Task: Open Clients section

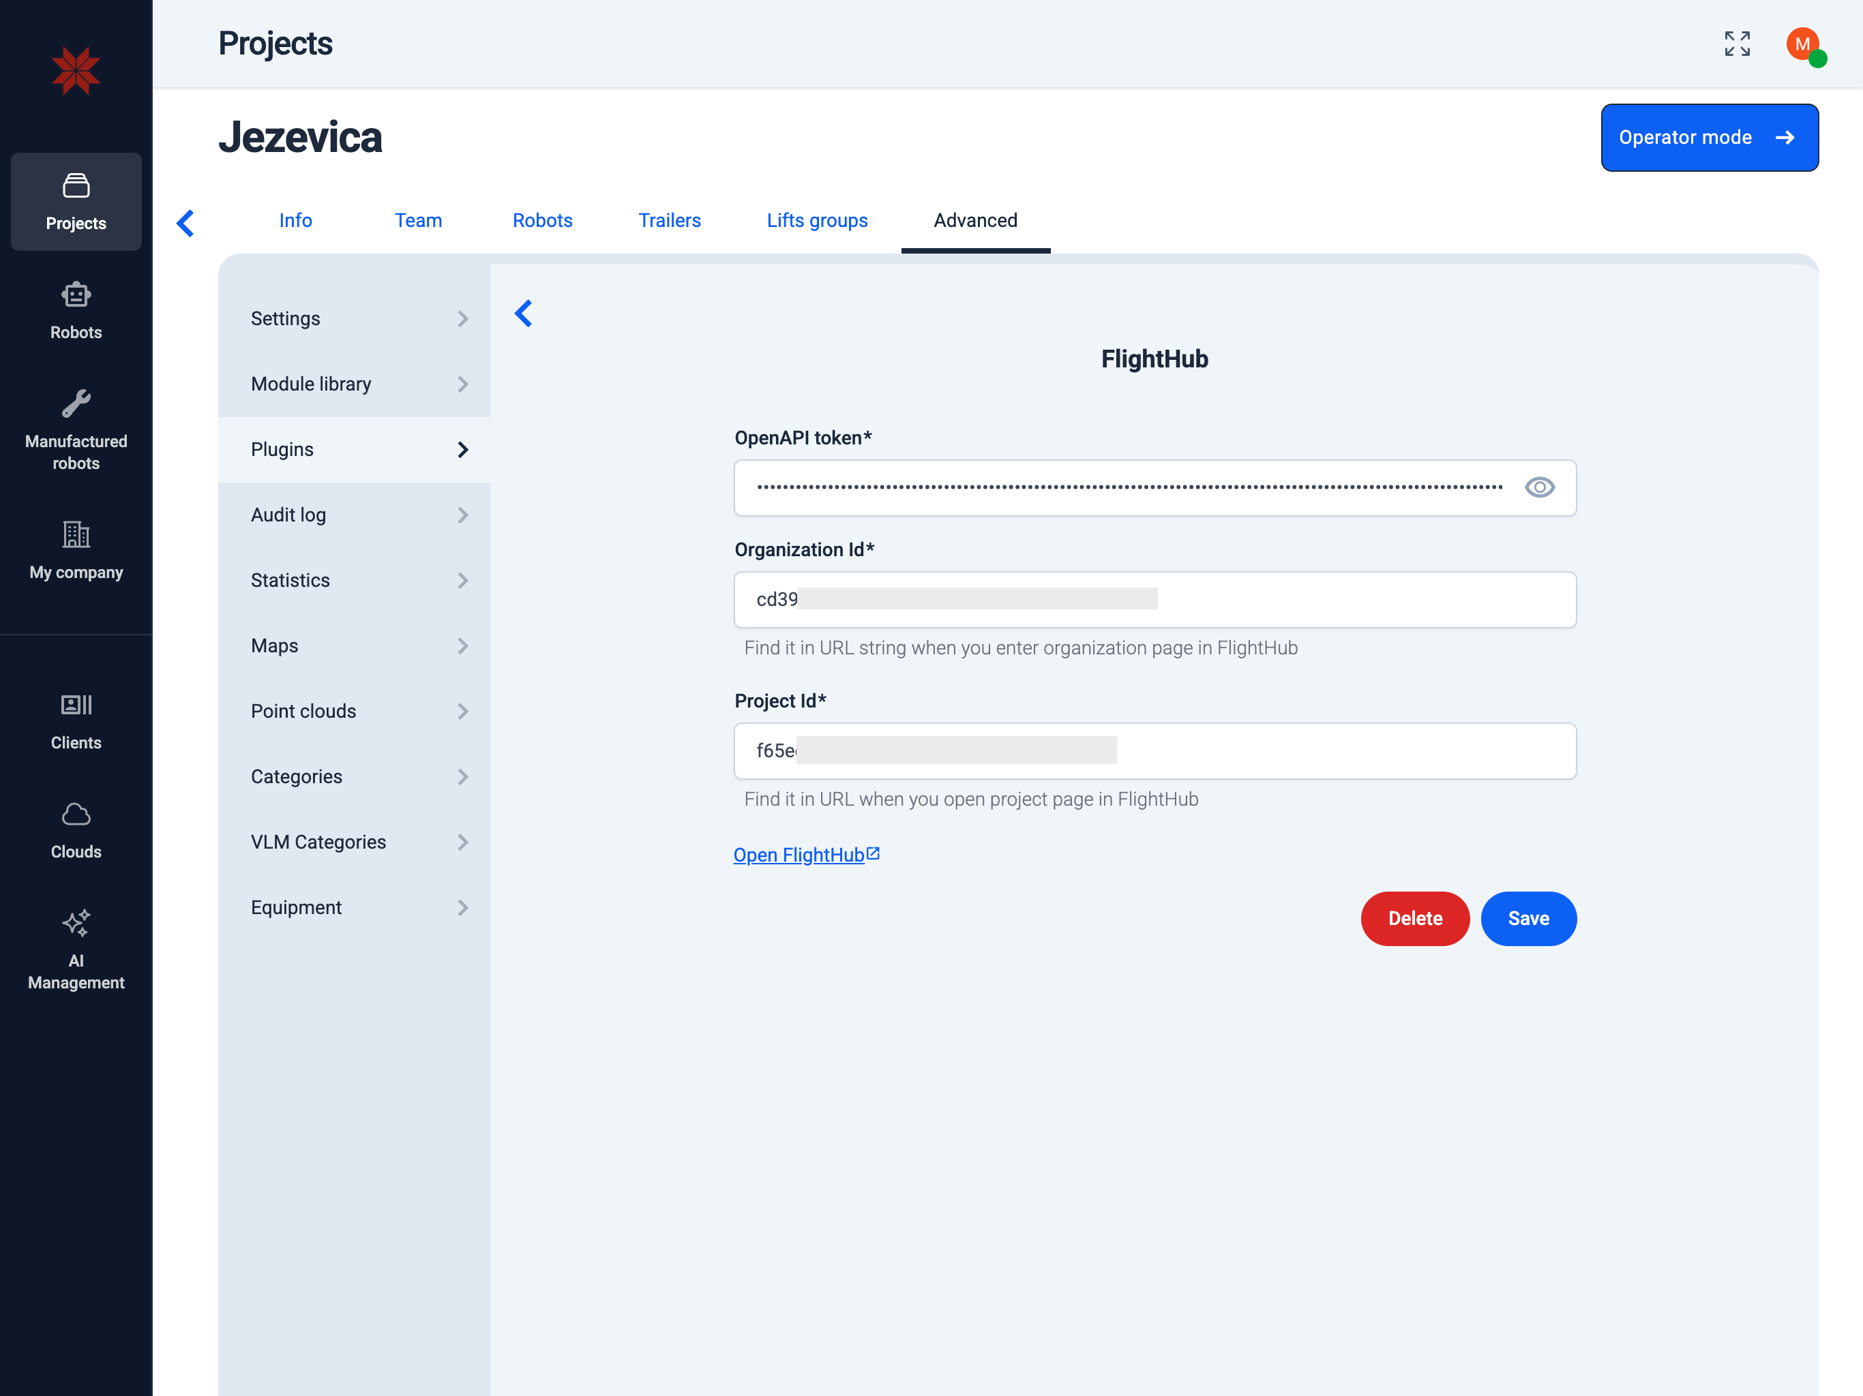Action: tap(76, 720)
